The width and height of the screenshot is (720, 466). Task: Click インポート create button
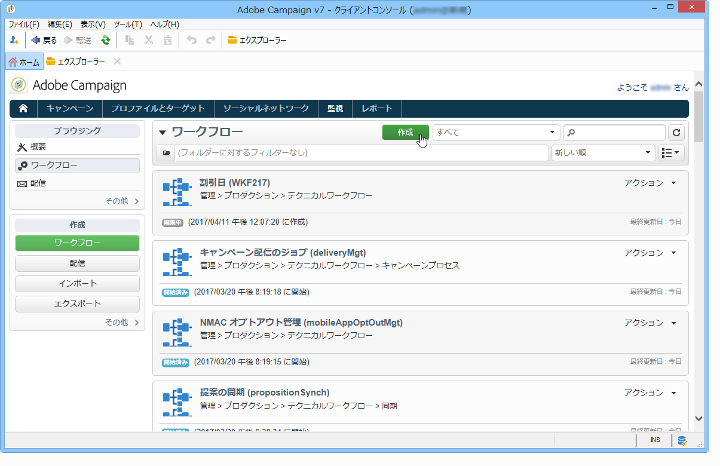(77, 284)
